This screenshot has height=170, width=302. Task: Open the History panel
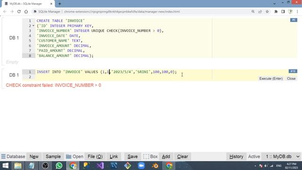tap(236, 156)
